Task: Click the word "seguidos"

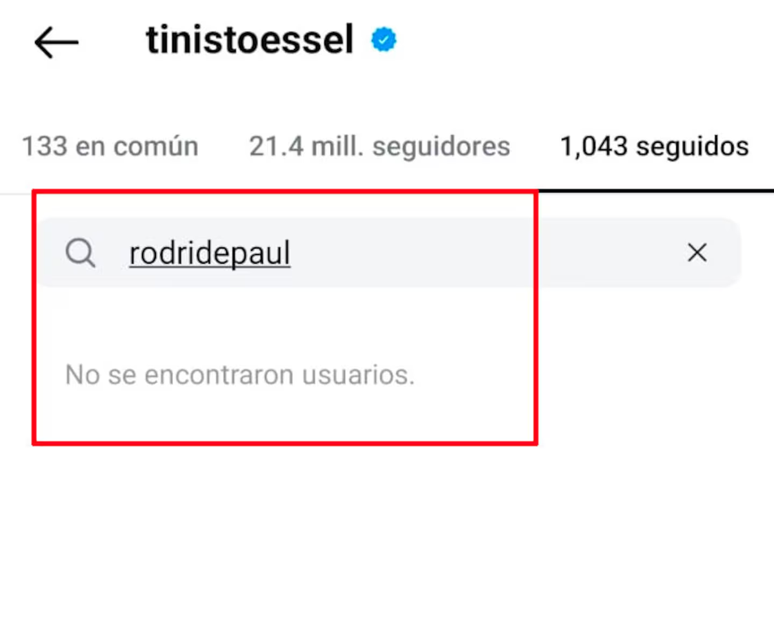Action: 692,147
